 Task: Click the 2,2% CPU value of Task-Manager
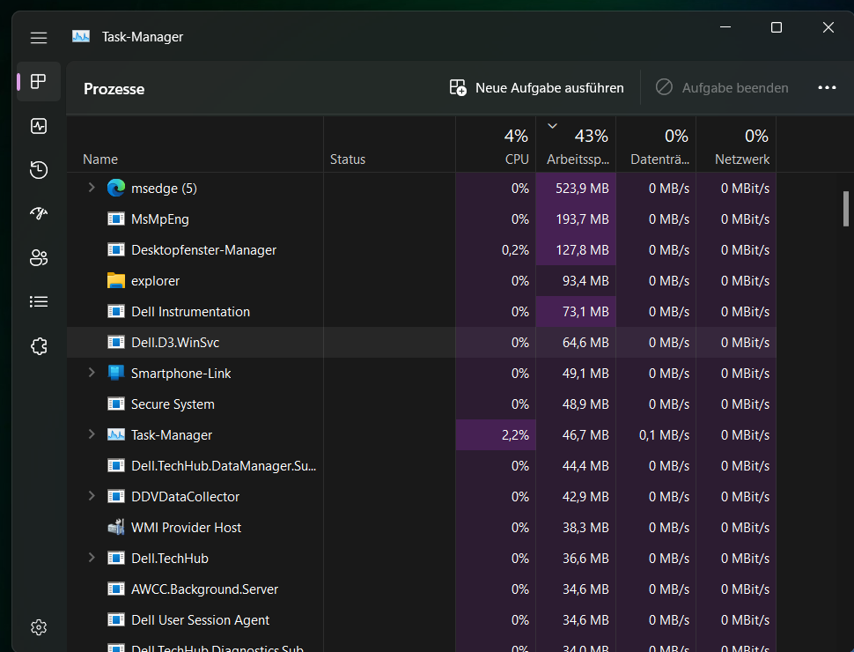515,435
